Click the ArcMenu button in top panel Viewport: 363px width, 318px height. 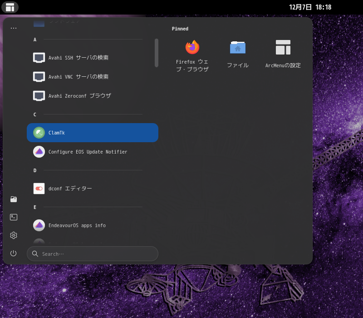tap(10, 7)
